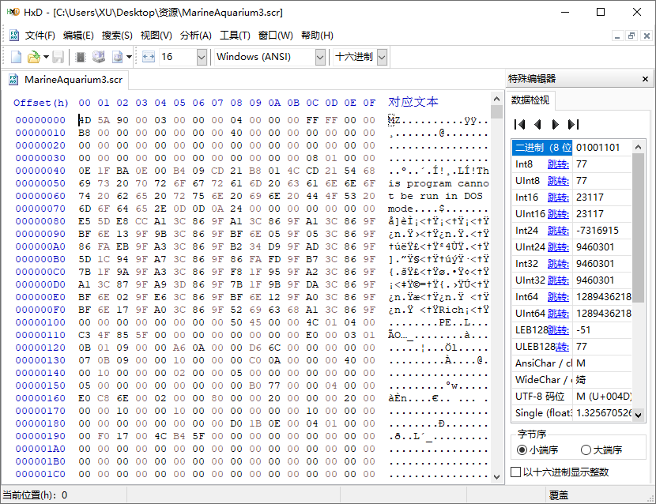This screenshot has height=504, width=656.
Task: Click the New file icon
Action: [x=16, y=57]
